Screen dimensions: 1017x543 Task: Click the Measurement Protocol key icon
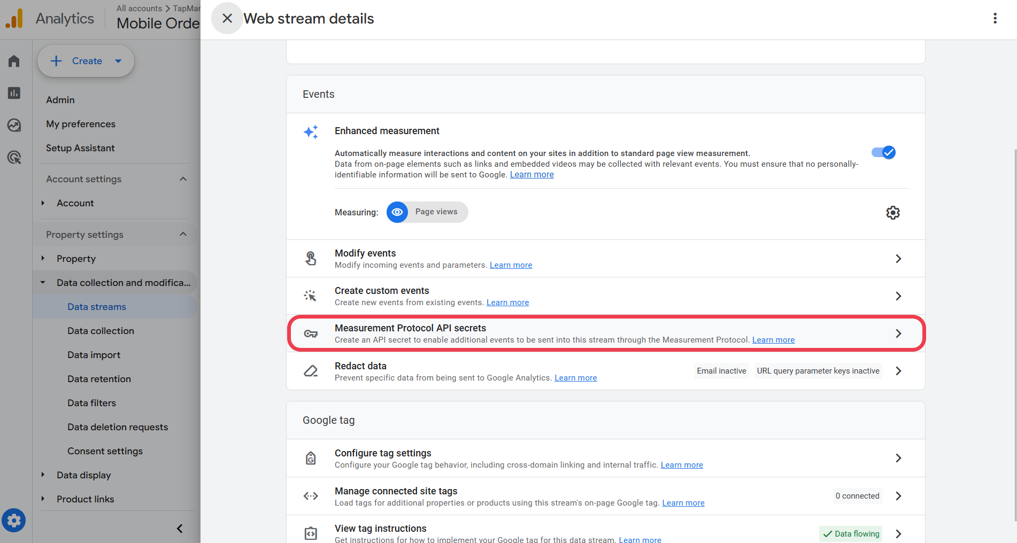311,333
